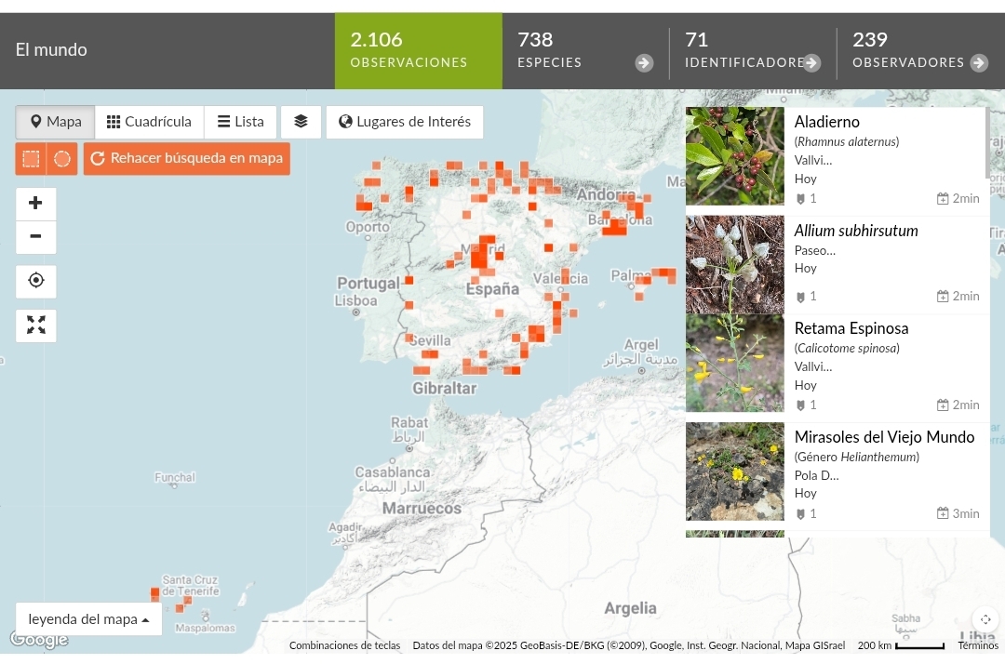Click the locate my position icon
Viewport: 1005px width, 664px height.
click(x=35, y=281)
